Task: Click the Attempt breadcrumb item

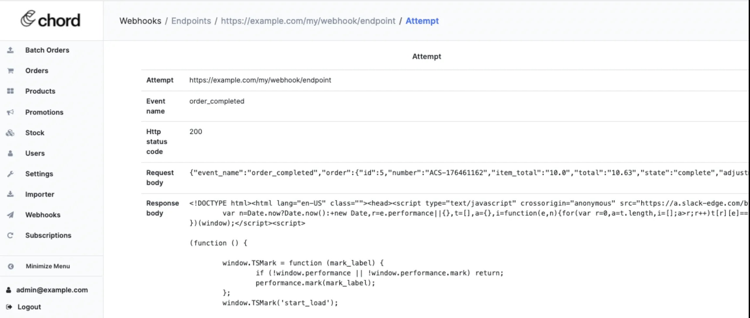Action: (422, 21)
